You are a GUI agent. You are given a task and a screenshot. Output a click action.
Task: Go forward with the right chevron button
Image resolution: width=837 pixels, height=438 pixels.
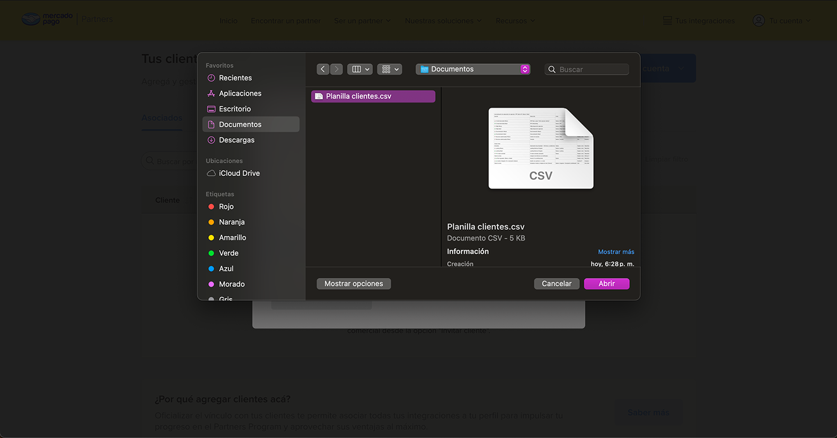click(336, 69)
